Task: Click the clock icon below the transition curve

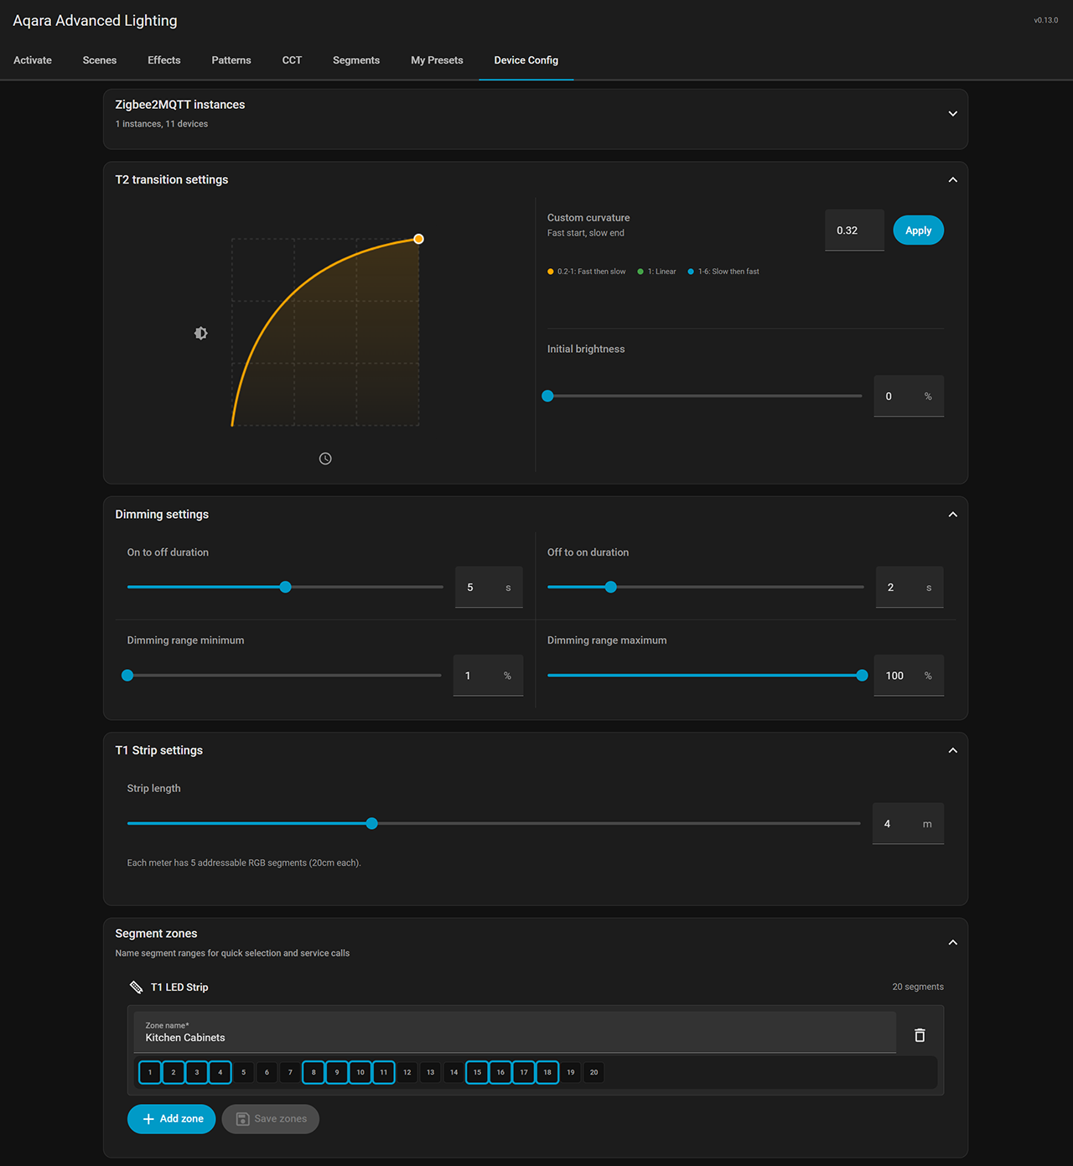Action: coord(325,459)
